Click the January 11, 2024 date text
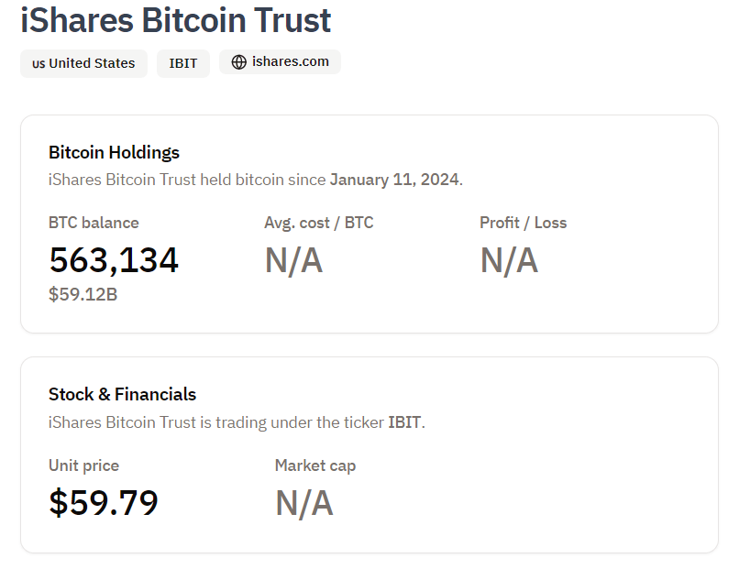739x580 pixels. click(394, 180)
